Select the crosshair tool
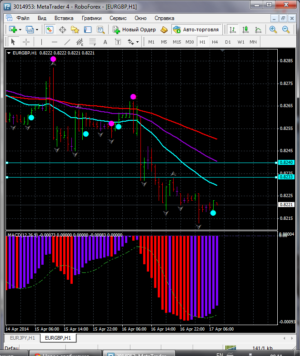Viewport: 300px width, 356px height. [26, 42]
